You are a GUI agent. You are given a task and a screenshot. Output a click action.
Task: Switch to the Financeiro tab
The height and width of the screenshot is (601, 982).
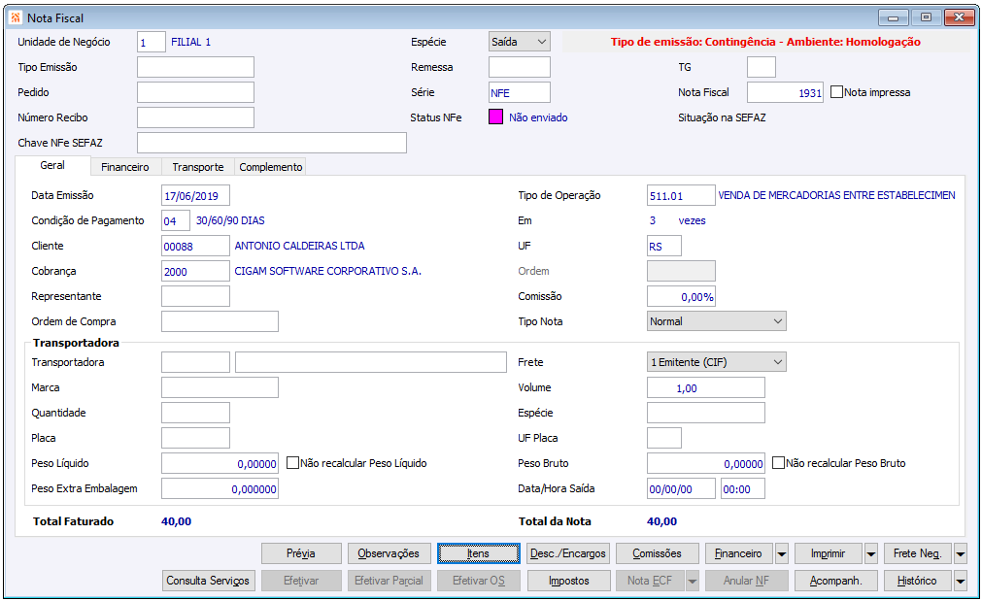[x=125, y=167]
